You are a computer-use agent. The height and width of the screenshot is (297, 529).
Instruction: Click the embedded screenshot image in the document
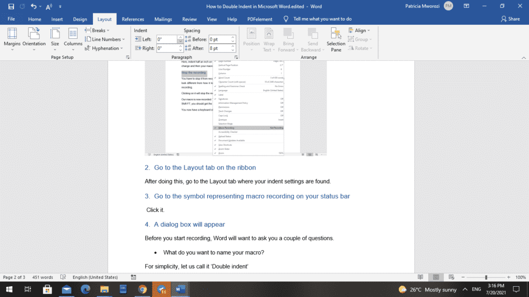coord(236,108)
